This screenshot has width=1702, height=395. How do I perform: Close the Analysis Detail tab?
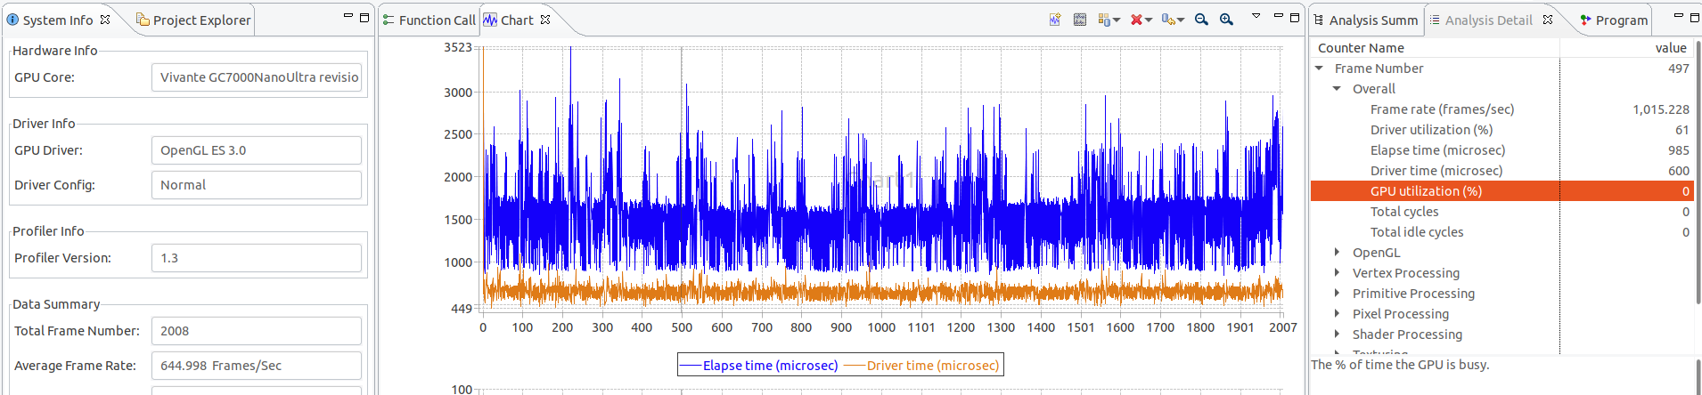coord(1548,20)
